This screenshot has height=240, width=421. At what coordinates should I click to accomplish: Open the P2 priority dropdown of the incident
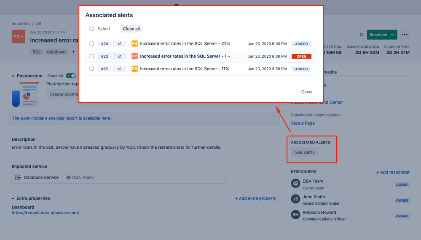coord(18,37)
